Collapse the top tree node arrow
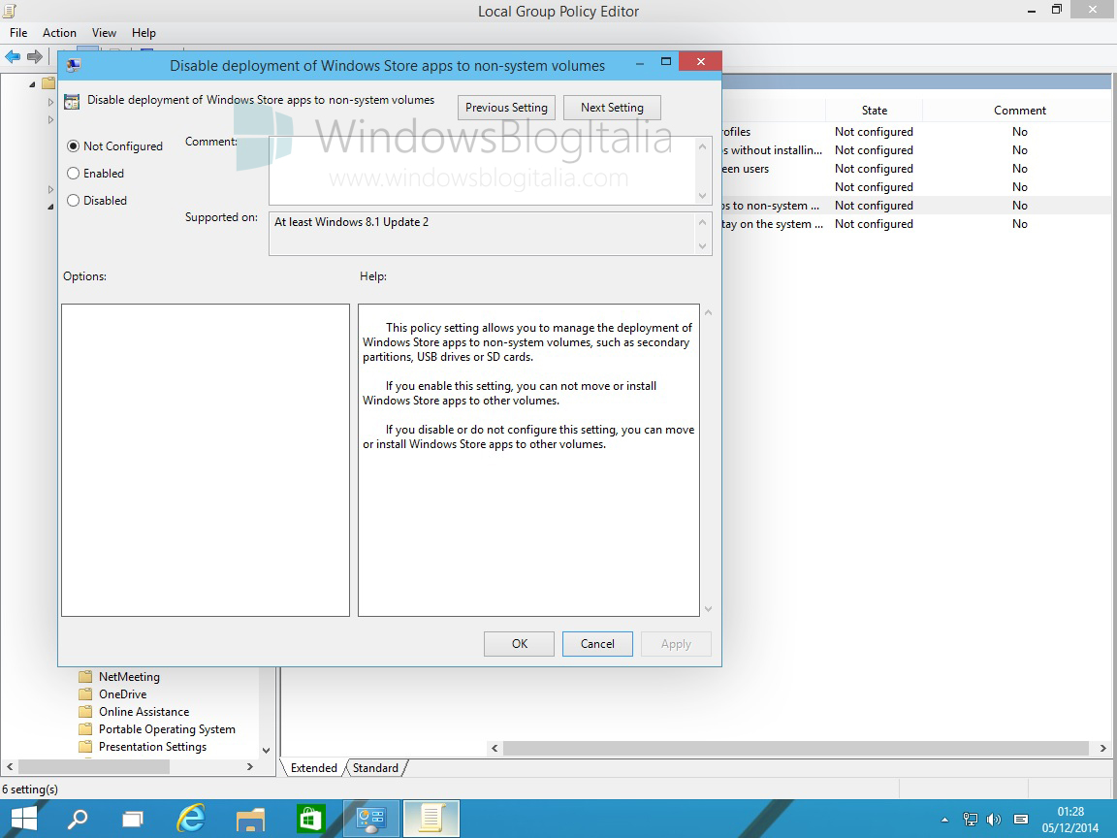Screen dimensions: 1117x838 [x=32, y=84]
